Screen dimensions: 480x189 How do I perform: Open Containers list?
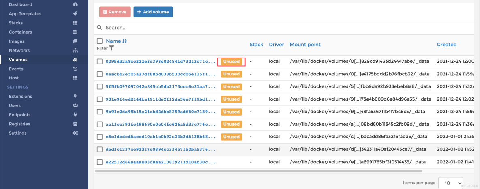[20, 32]
